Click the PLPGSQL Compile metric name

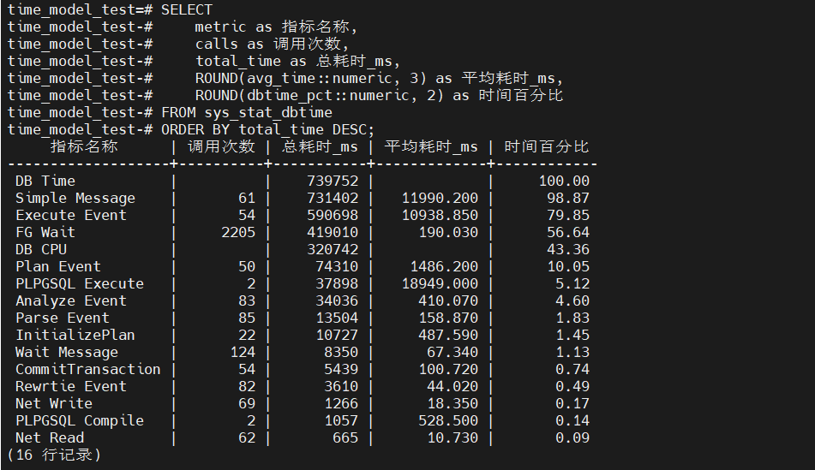[79, 420]
